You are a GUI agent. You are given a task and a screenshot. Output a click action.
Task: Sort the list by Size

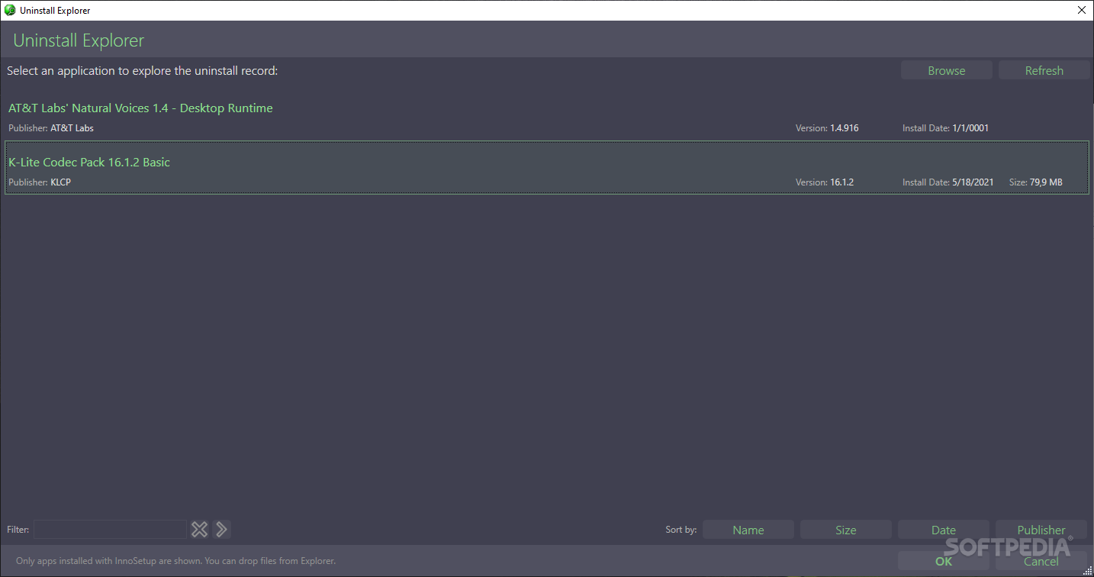[846, 530]
